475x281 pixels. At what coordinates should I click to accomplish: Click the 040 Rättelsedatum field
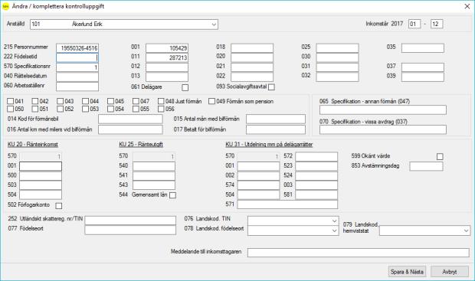[x=77, y=77]
